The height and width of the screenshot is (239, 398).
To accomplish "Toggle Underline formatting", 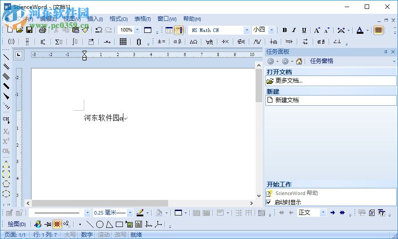I will point(304,30).
